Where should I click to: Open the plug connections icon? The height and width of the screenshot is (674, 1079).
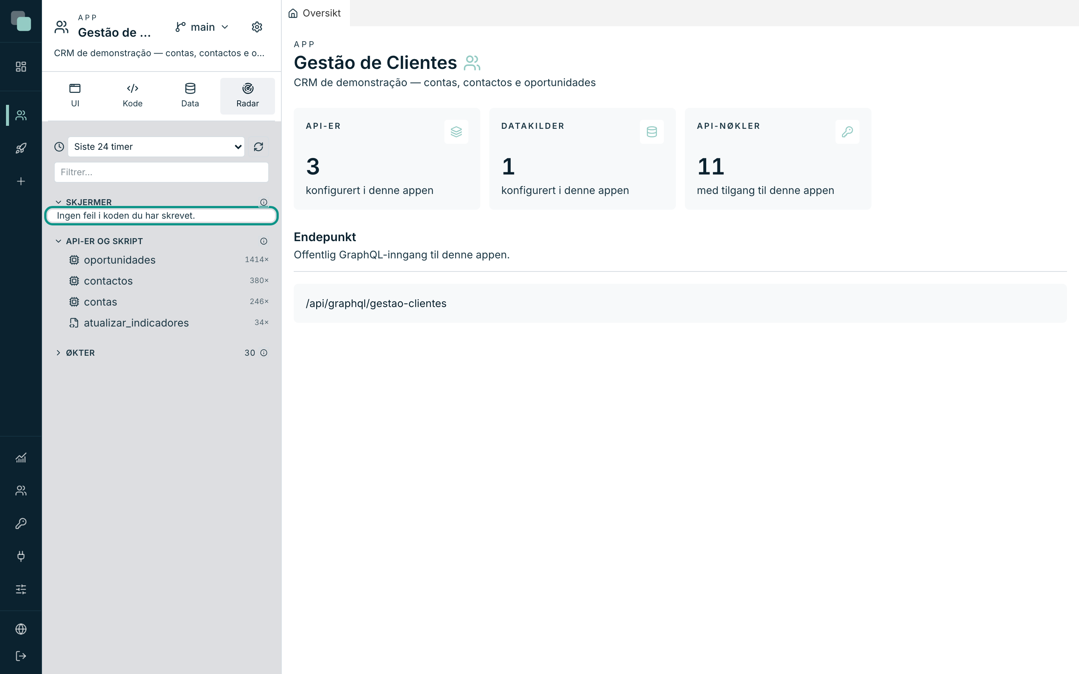click(21, 556)
